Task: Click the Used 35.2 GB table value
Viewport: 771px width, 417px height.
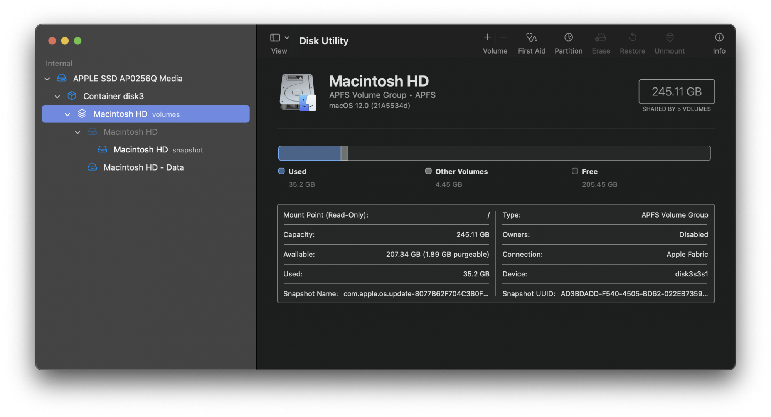Action: click(476, 274)
